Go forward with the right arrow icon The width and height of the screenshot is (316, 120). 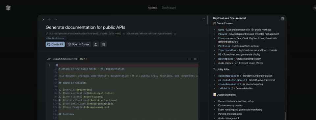click(56, 19)
